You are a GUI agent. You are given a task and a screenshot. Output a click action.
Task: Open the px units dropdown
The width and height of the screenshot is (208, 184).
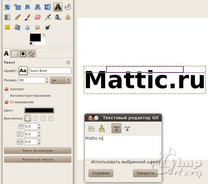click(x=61, y=80)
